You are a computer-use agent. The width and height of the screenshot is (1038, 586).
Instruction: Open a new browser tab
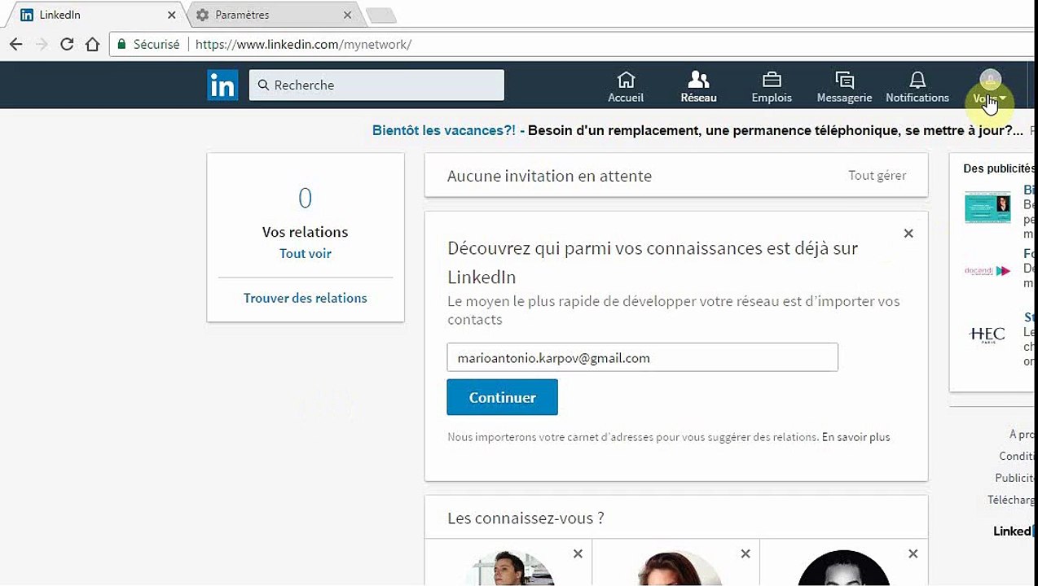(x=380, y=15)
